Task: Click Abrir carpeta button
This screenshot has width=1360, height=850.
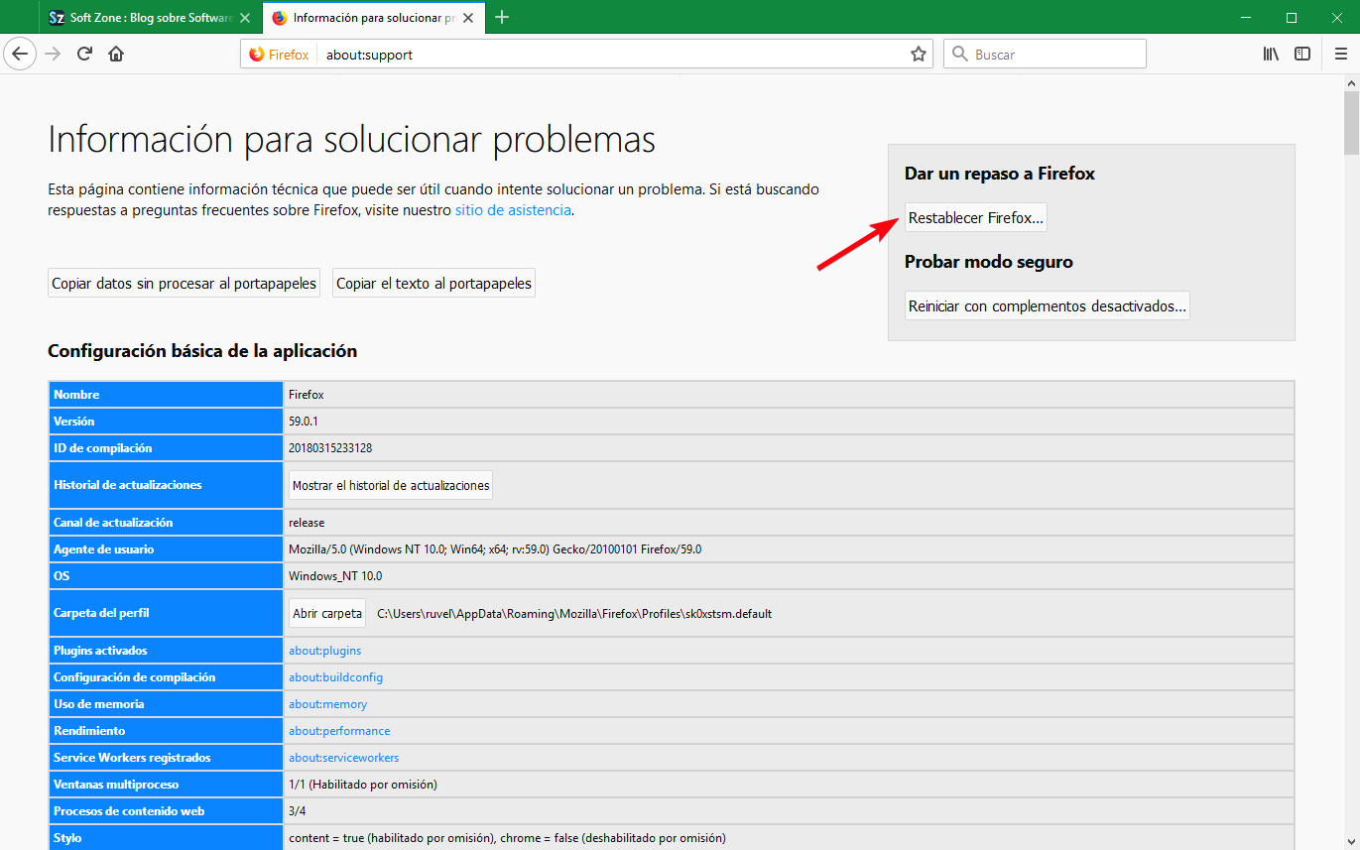Action: click(x=327, y=613)
